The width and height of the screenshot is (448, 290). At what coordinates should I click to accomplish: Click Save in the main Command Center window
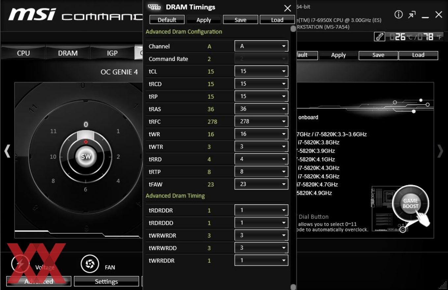tap(378, 55)
